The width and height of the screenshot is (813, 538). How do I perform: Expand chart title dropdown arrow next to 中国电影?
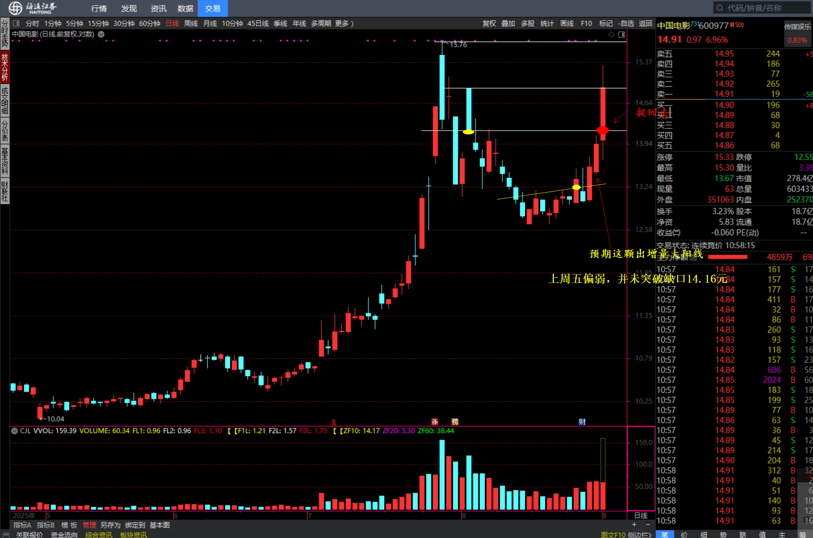101,34
